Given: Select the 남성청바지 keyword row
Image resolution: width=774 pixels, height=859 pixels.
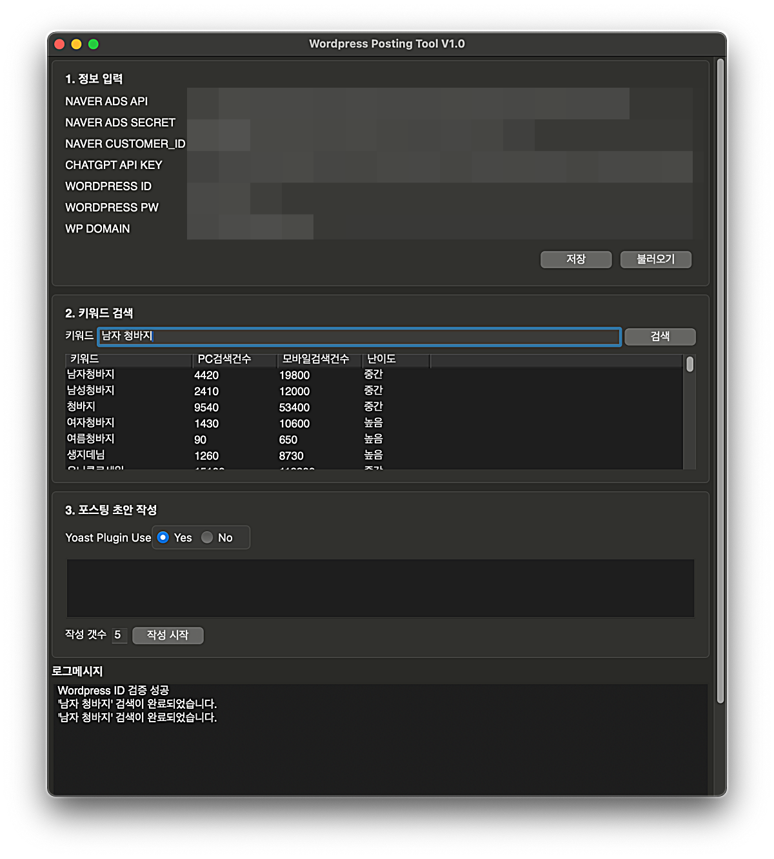Looking at the screenshot, I should [91, 391].
